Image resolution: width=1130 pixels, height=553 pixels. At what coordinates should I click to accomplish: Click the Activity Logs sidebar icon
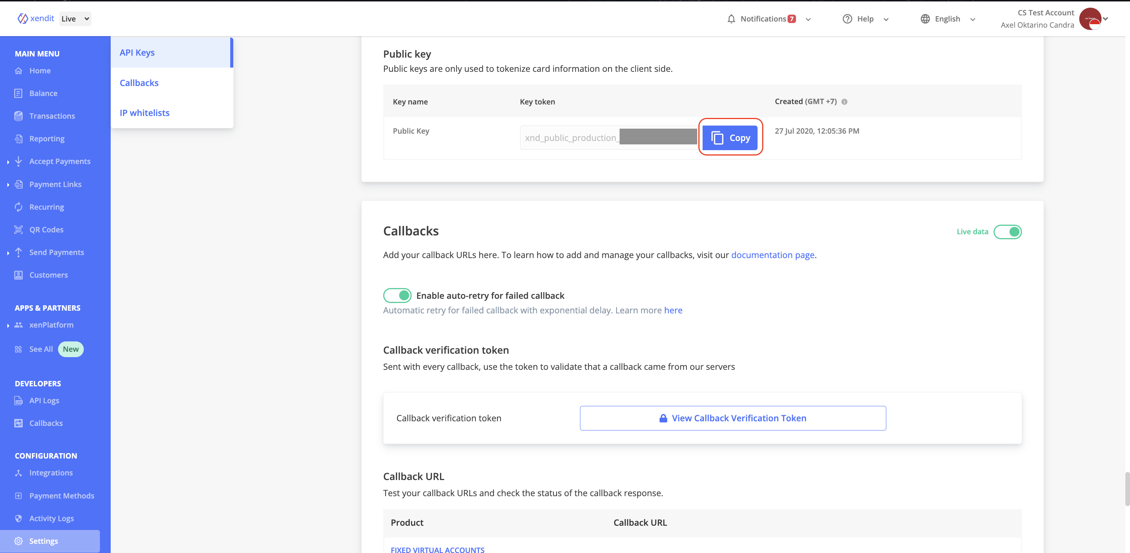click(20, 518)
